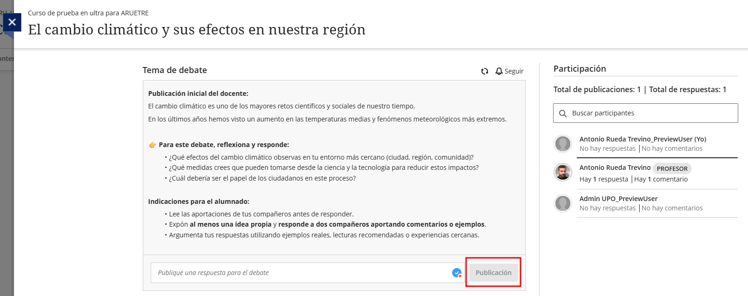
Task: Click the bell icon to follow the debate
Action: click(x=499, y=71)
